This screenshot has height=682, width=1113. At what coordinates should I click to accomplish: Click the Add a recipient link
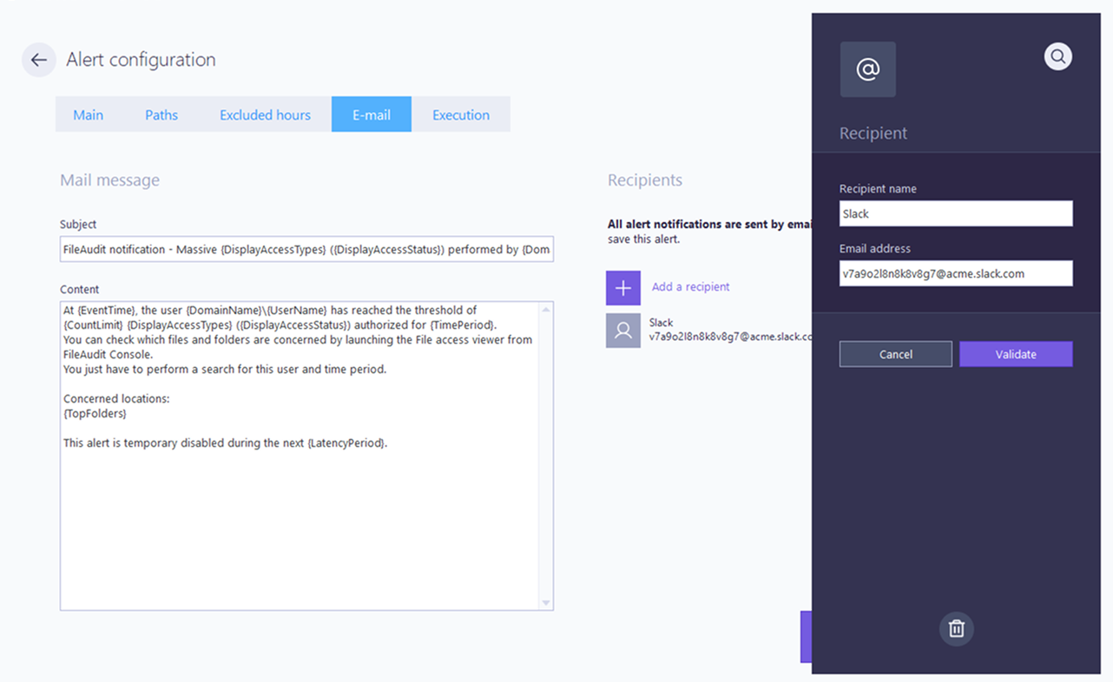[690, 286]
